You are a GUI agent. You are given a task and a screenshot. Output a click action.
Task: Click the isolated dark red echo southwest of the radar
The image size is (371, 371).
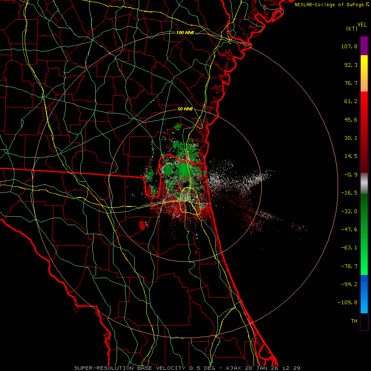click(x=143, y=225)
